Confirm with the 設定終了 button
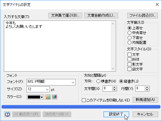The width and height of the screenshot is (162, 121). pyautogui.click(x=116, y=114)
